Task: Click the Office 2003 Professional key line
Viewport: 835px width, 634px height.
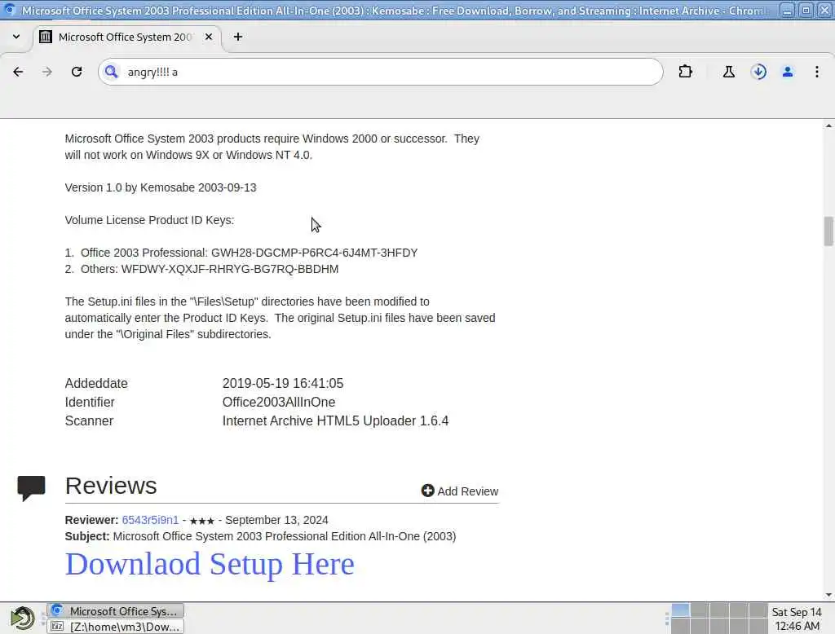Action: 241,253
